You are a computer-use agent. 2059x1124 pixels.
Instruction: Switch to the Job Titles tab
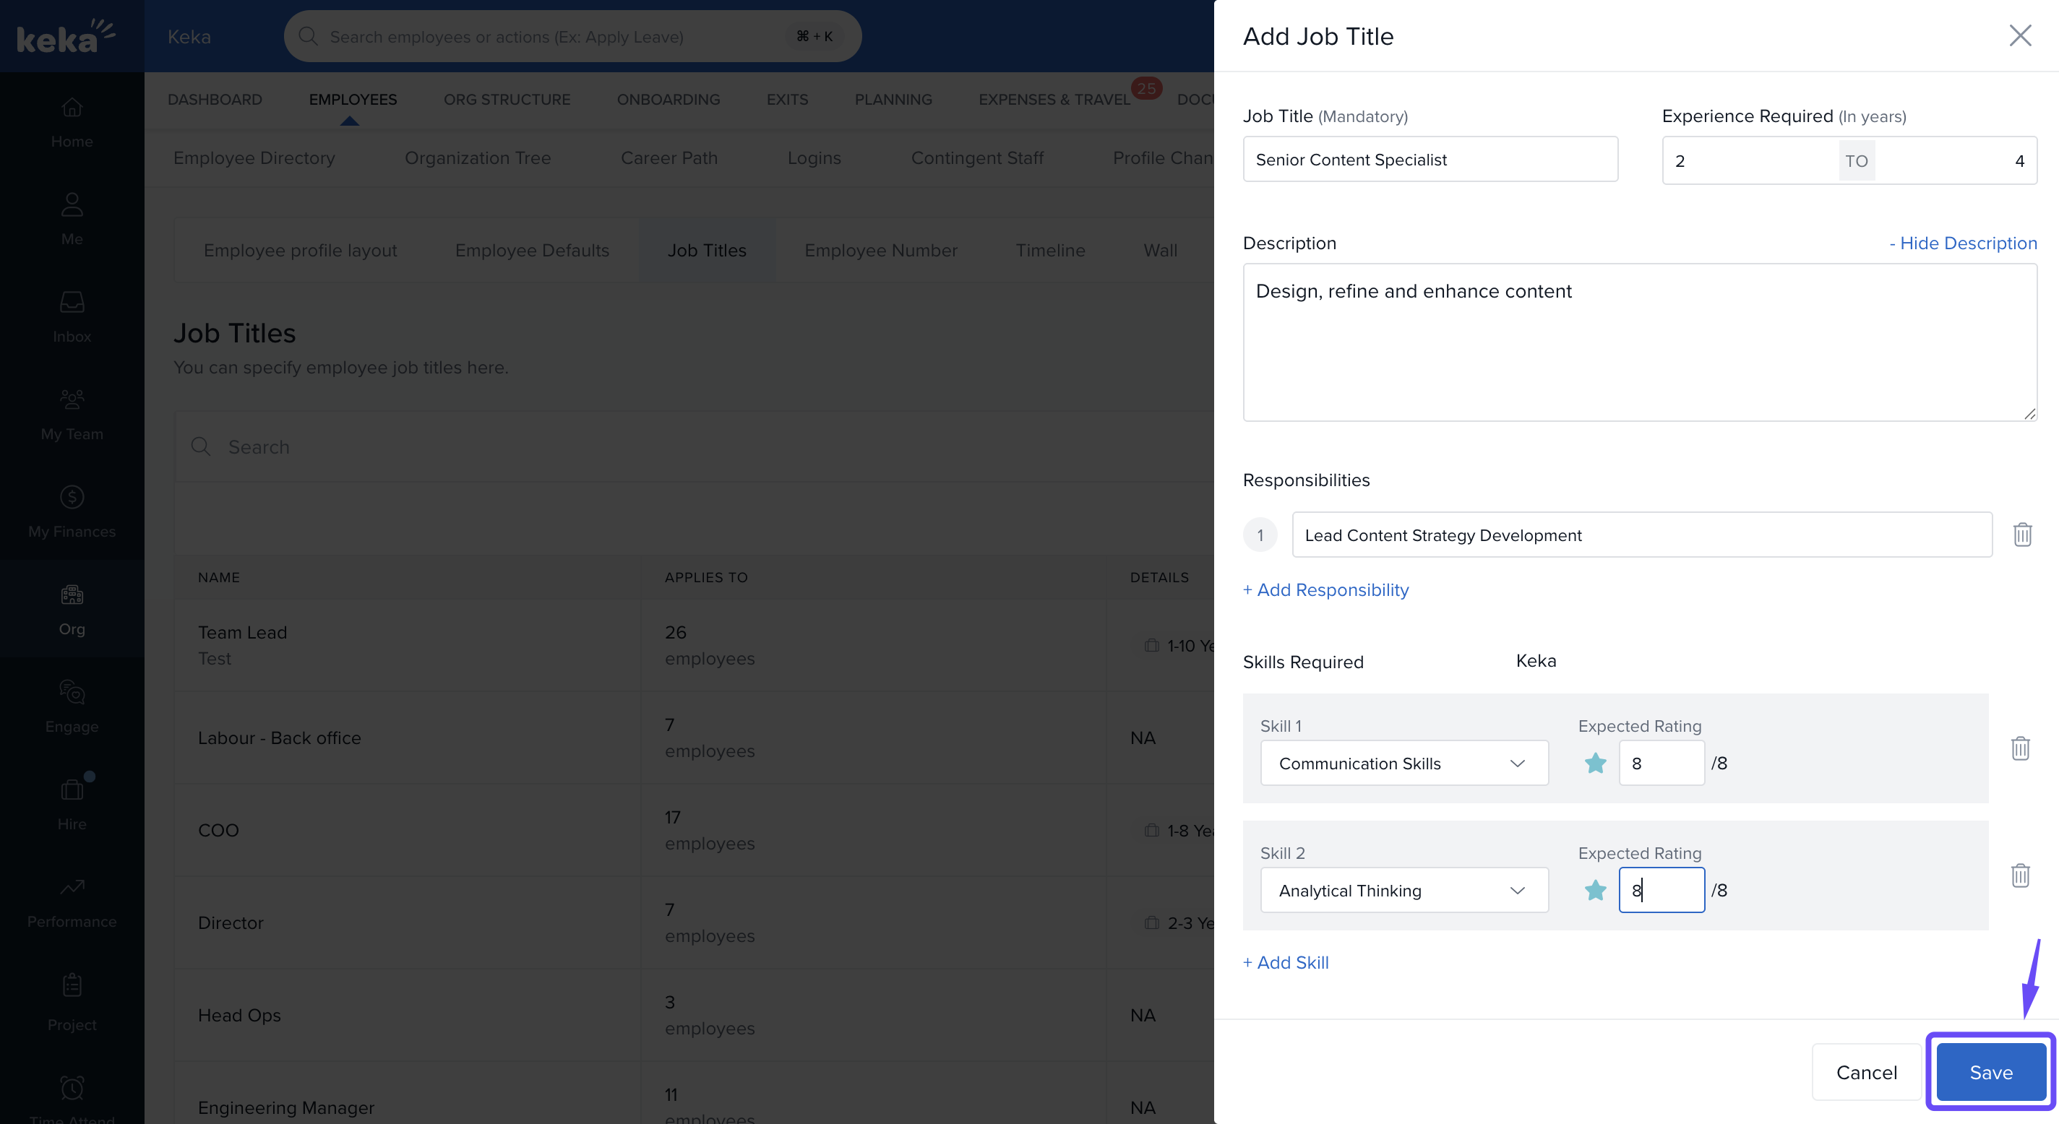click(x=707, y=250)
